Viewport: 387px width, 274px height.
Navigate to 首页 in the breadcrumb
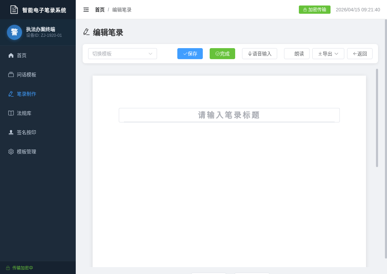100,10
